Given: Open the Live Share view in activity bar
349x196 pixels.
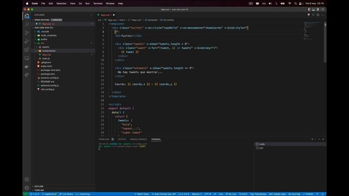Looking at the screenshot, I should pyautogui.click(x=27, y=75).
